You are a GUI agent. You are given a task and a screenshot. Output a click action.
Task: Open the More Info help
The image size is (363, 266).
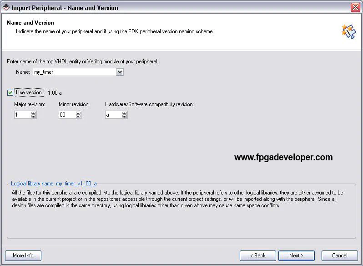[23, 256]
